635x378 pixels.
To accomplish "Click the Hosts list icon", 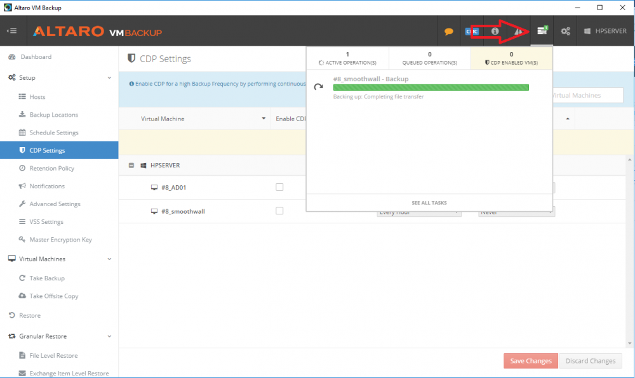I will 22,96.
